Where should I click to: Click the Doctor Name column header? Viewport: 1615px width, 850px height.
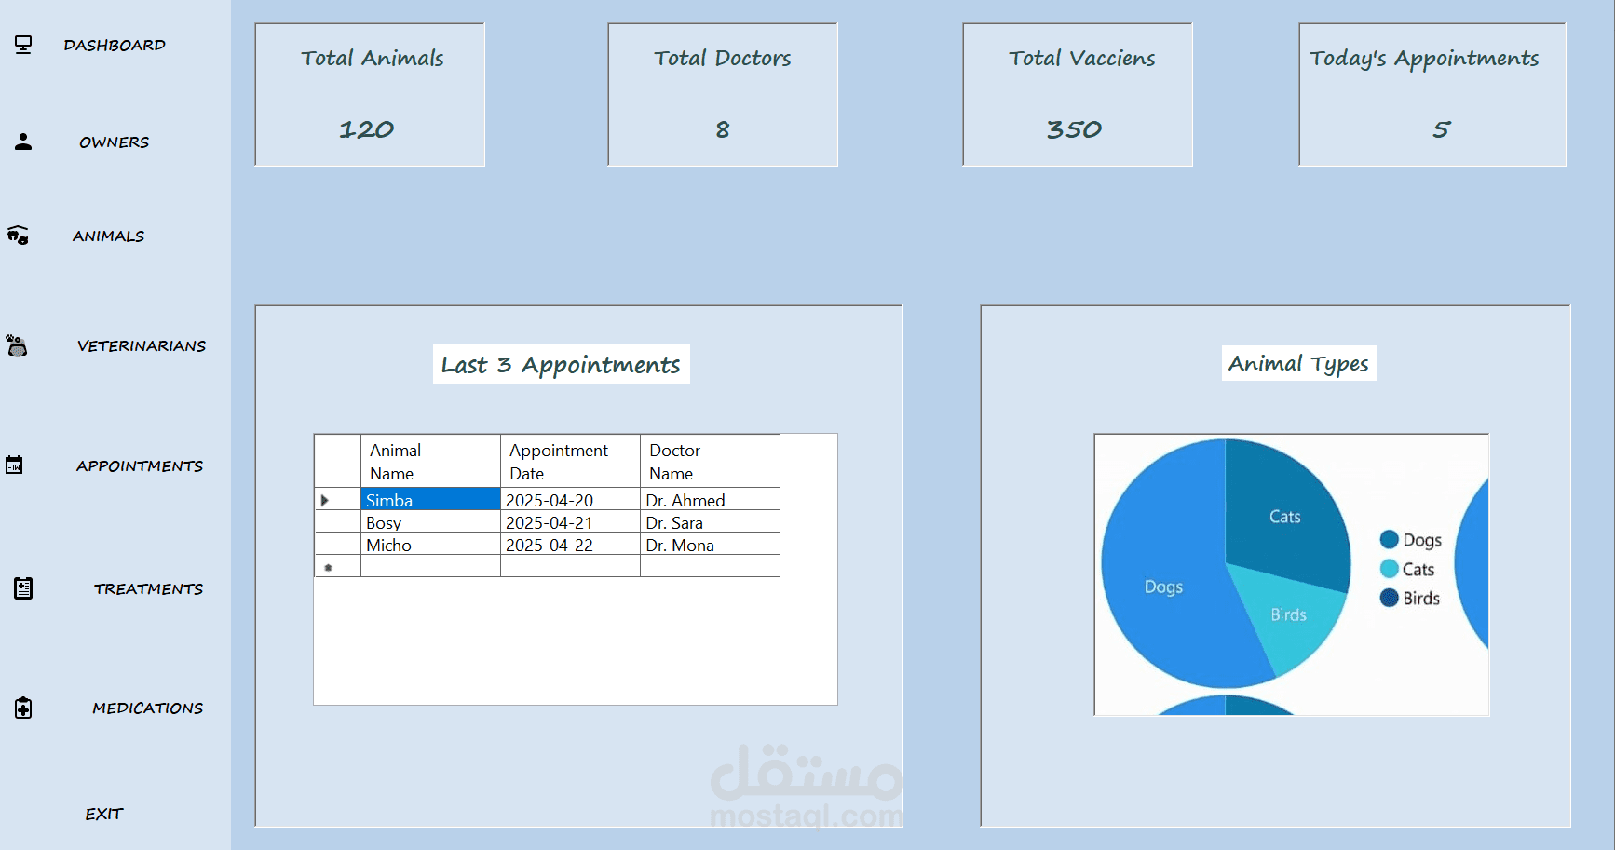(710, 461)
